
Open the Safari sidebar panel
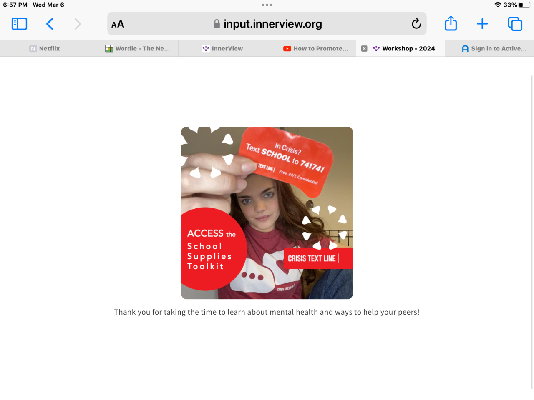(19, 24)
